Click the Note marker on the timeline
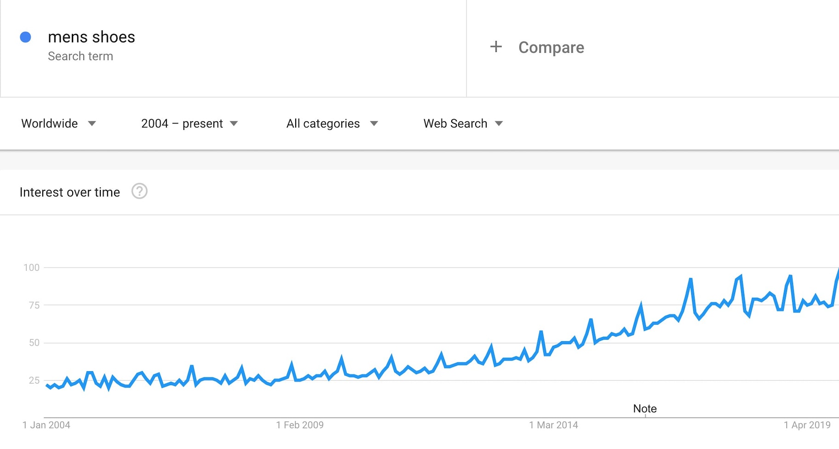The height and width of the screenshot is (449, 839). click(x=645, y=409)
